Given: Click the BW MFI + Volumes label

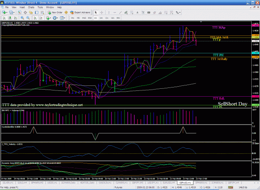Looking at the screenshot, I should point(13,110).
